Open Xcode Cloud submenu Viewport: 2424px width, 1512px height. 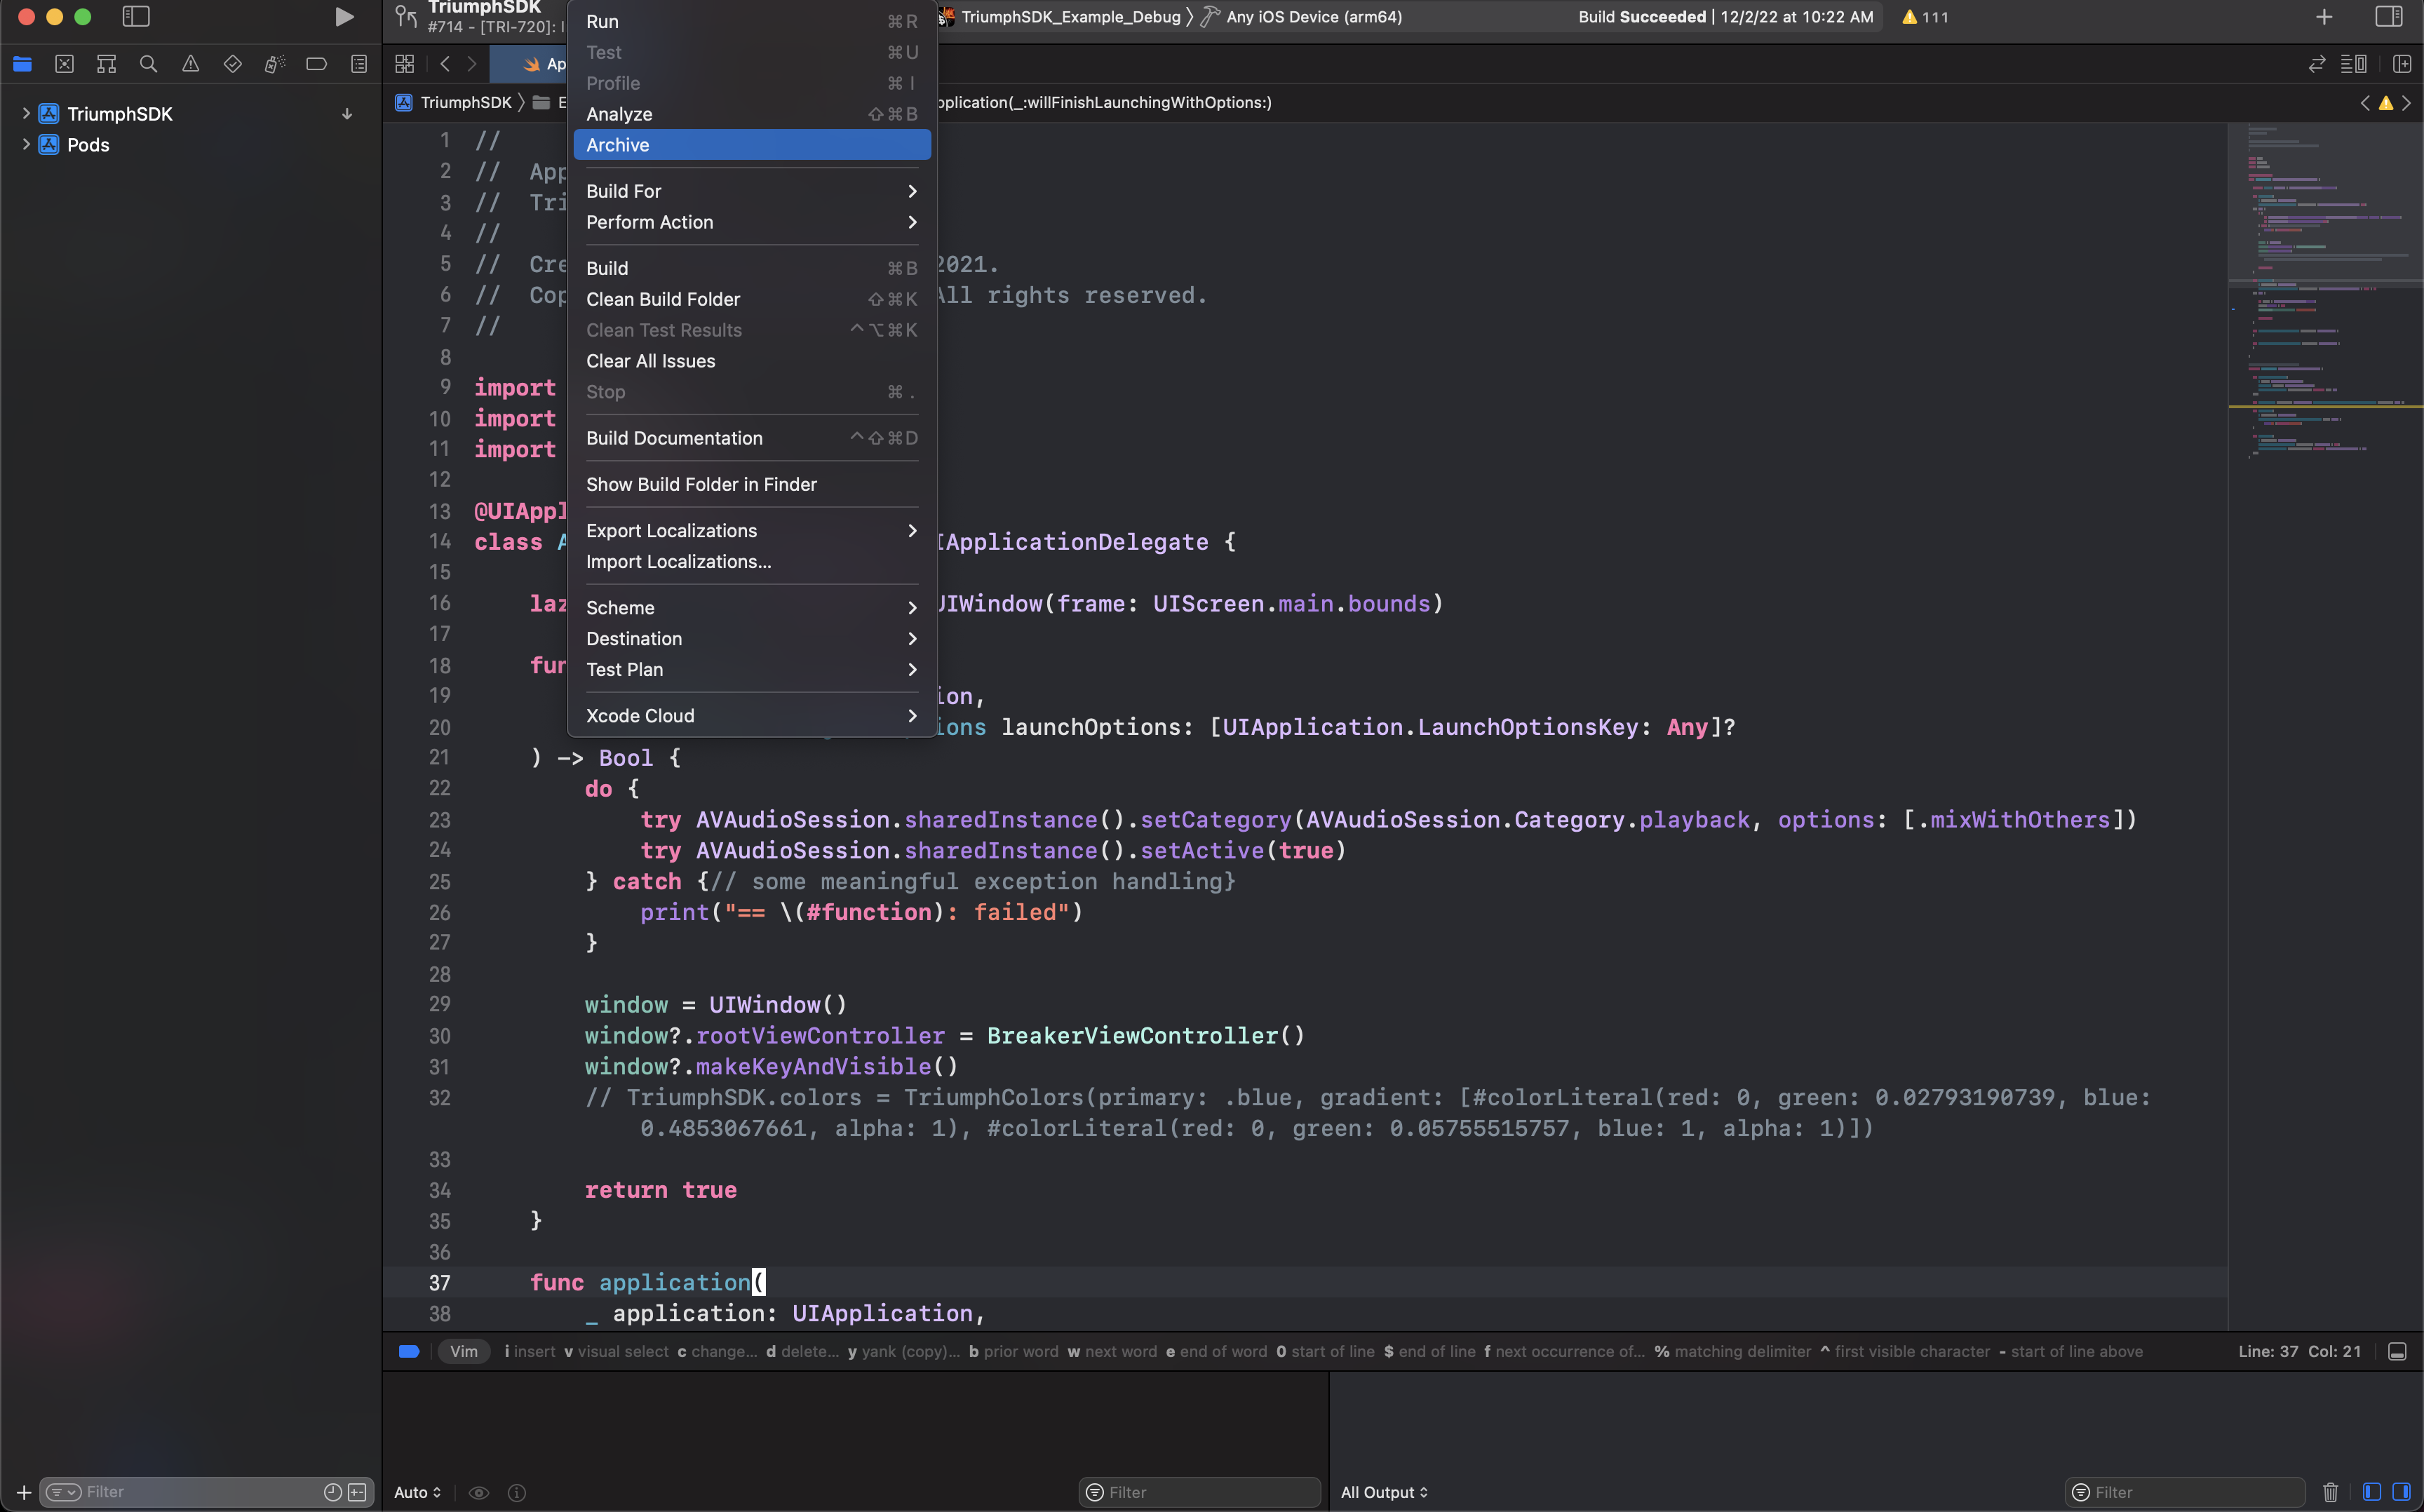click(752, 716)
